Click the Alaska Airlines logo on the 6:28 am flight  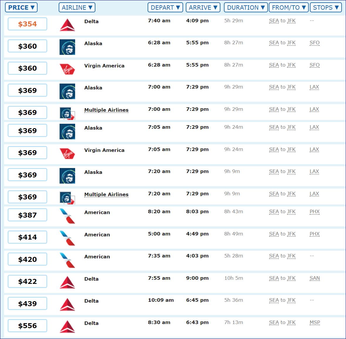point(67,47)
